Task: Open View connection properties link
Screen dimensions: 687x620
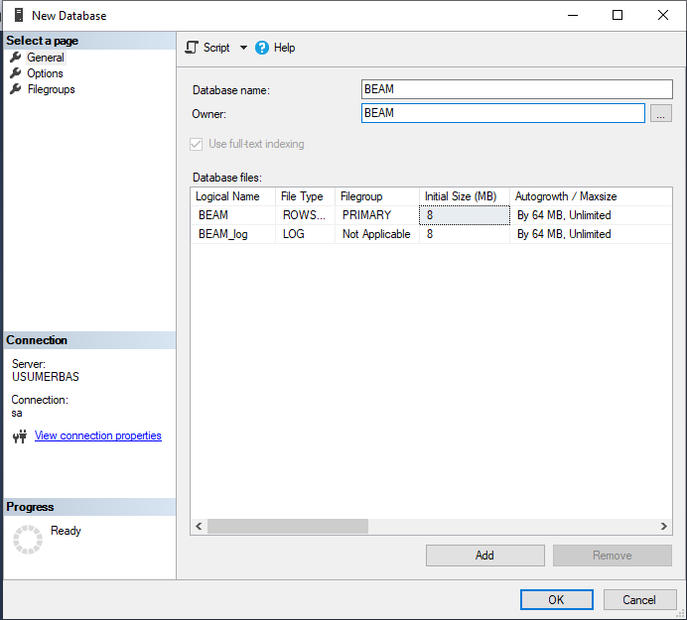Action: click(97, 435)
